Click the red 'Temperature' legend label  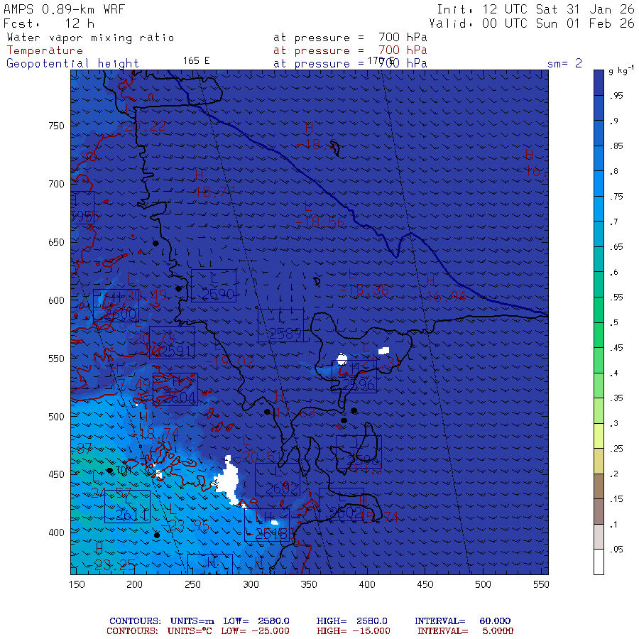(x=45, y=50)
